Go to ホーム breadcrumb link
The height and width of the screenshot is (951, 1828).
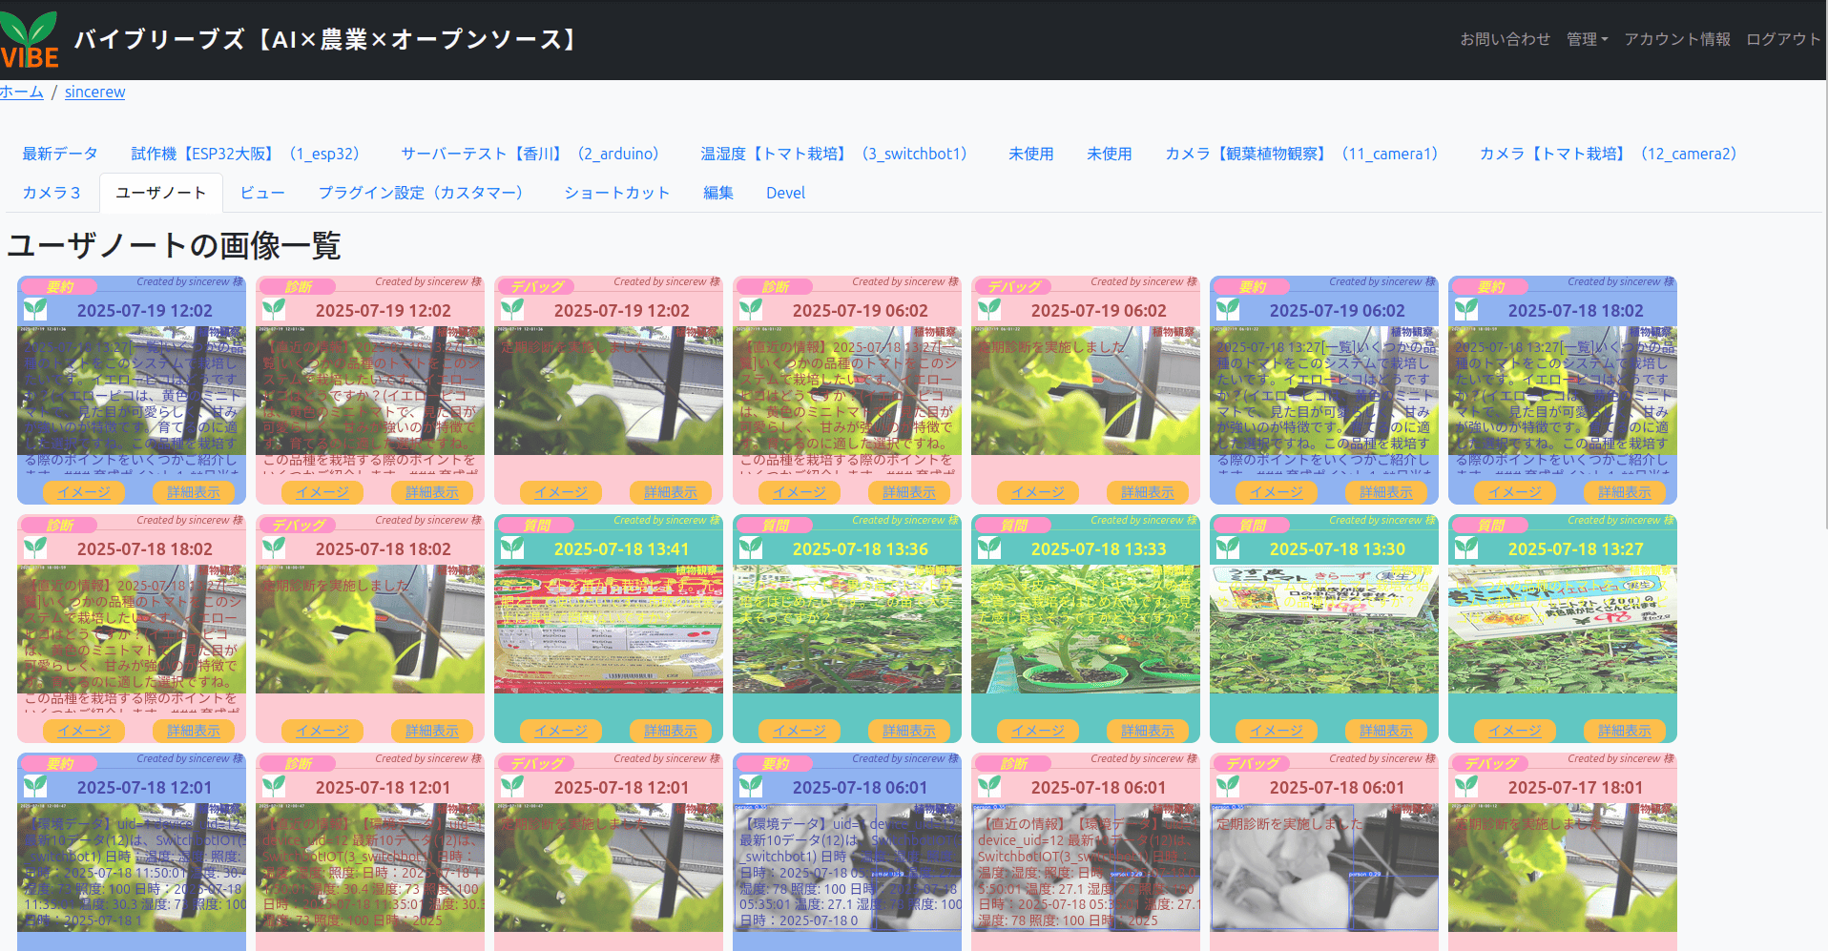point(22,92)
